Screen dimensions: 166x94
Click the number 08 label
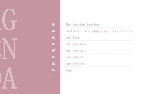point(54,70)
